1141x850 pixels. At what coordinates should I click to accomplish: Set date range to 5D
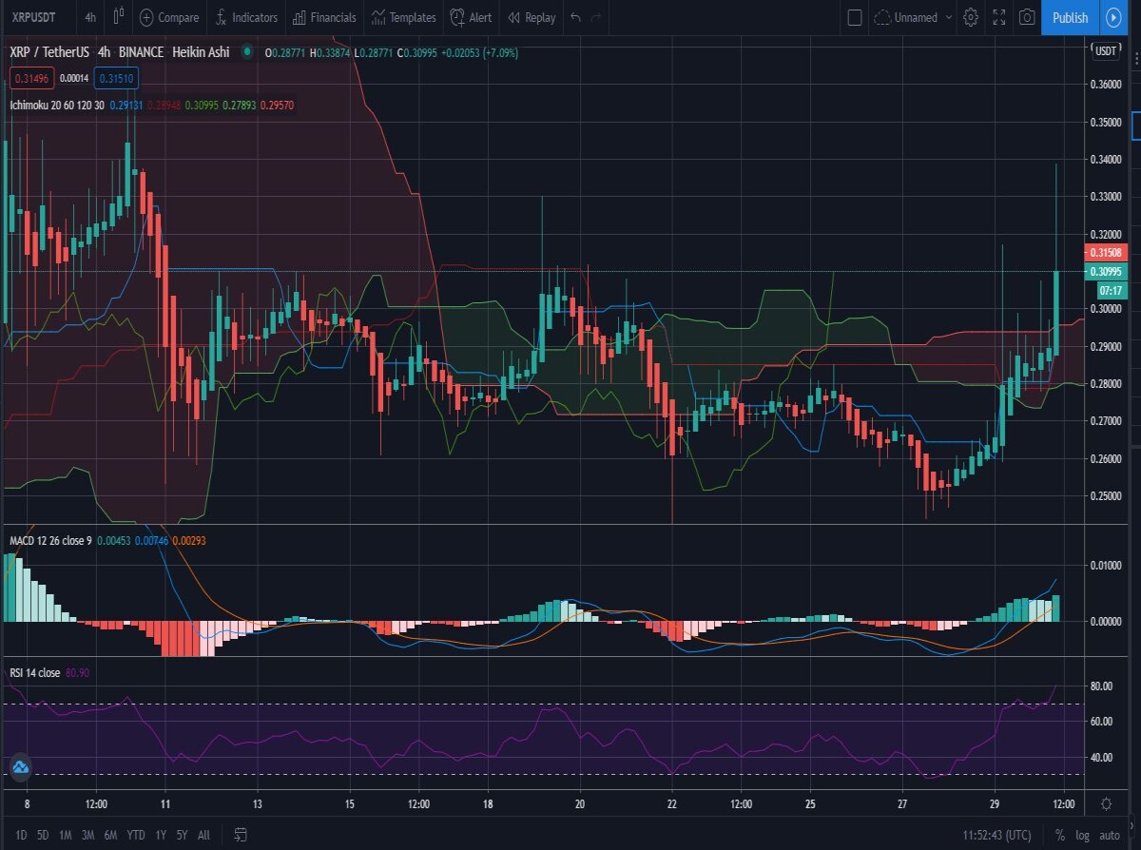coord(43,835)
